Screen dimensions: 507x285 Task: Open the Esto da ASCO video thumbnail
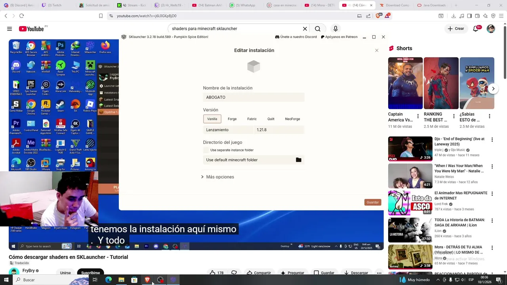pos(410,203)
